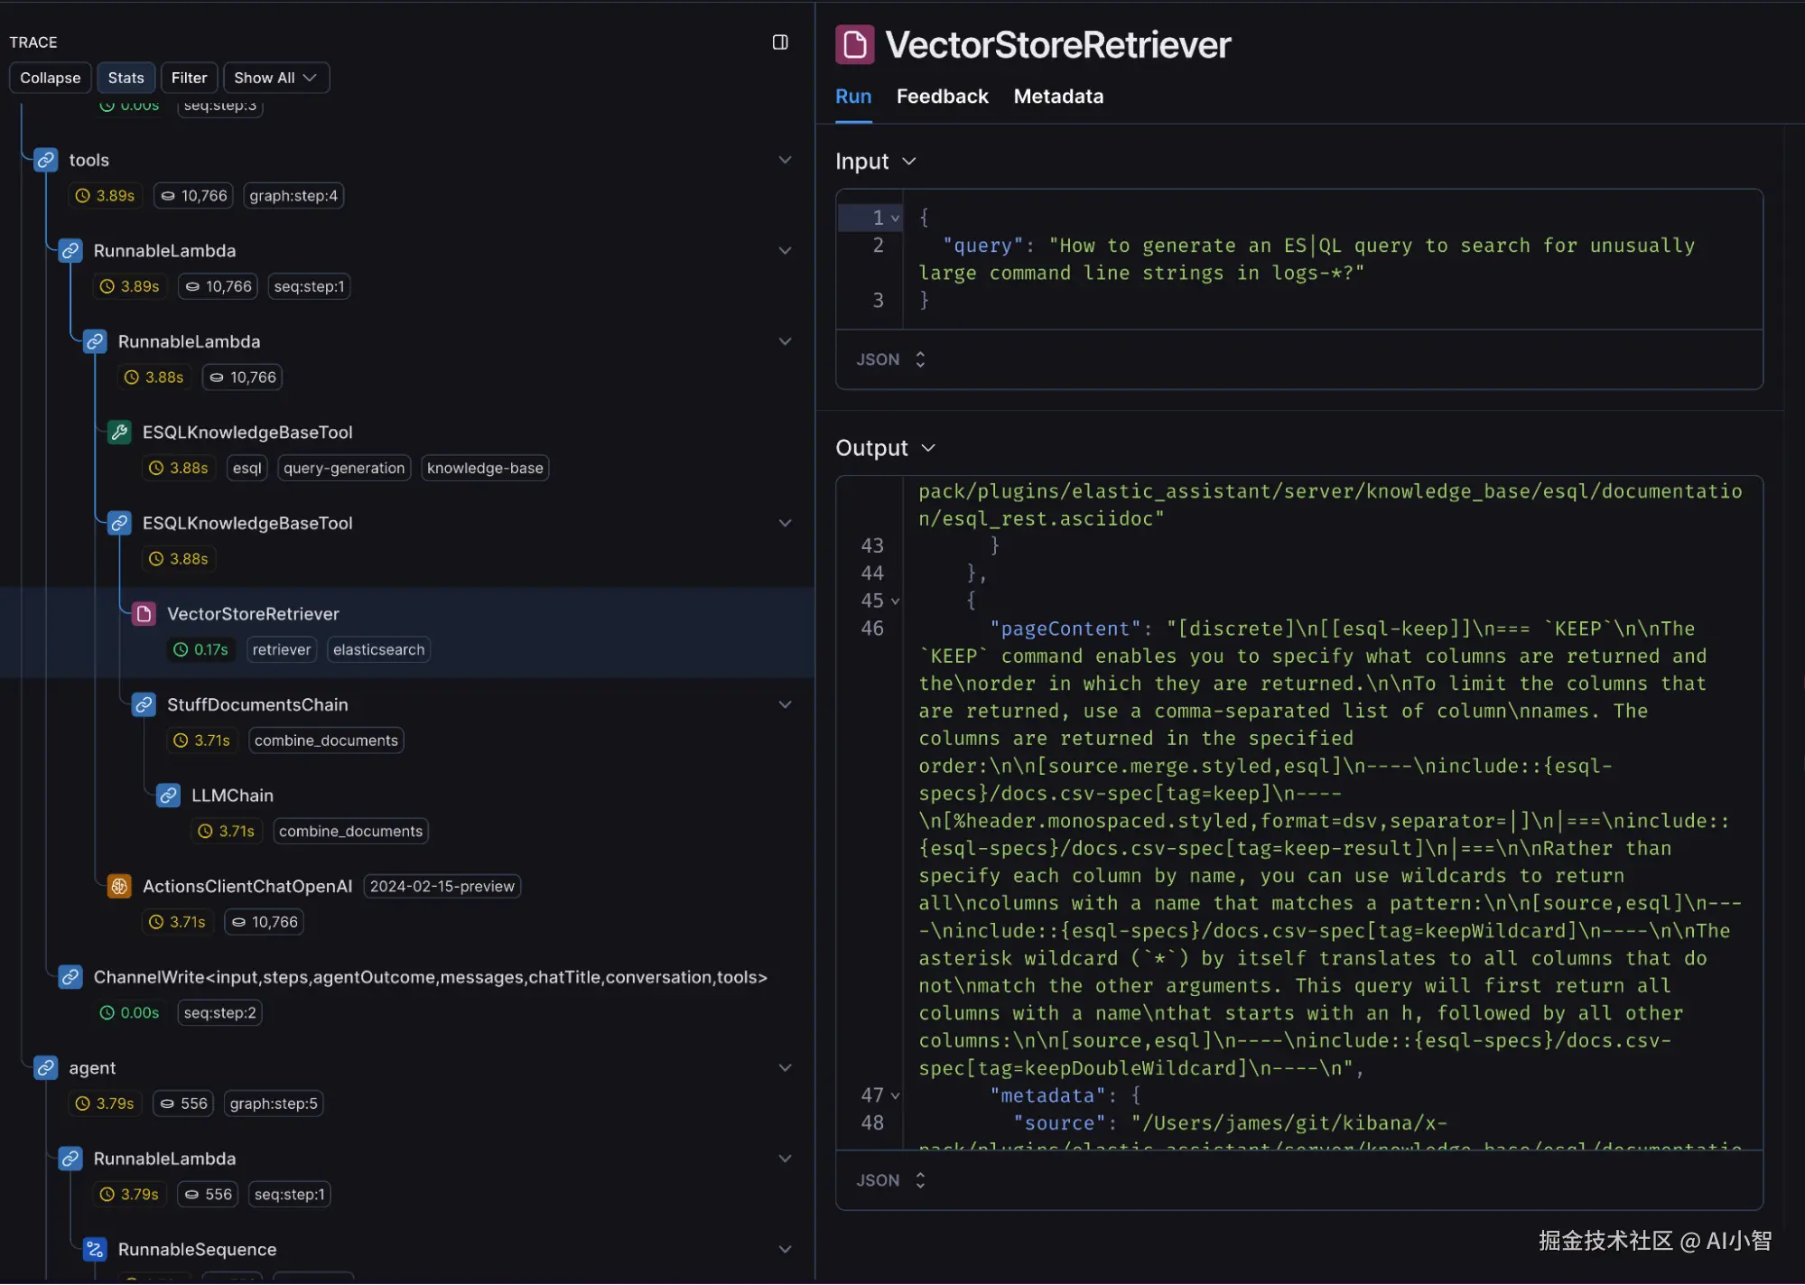Image resolution: width=1805 pixels, height=1285 pixels.
Task: Toggle the Stats display button
Action: click(x=126, y=78)
